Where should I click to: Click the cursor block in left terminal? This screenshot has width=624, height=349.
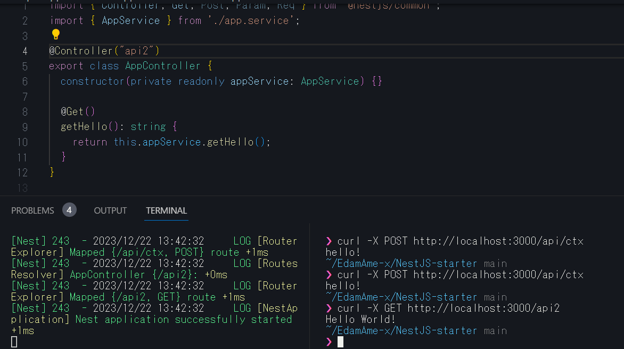click(x=14, y=342)
